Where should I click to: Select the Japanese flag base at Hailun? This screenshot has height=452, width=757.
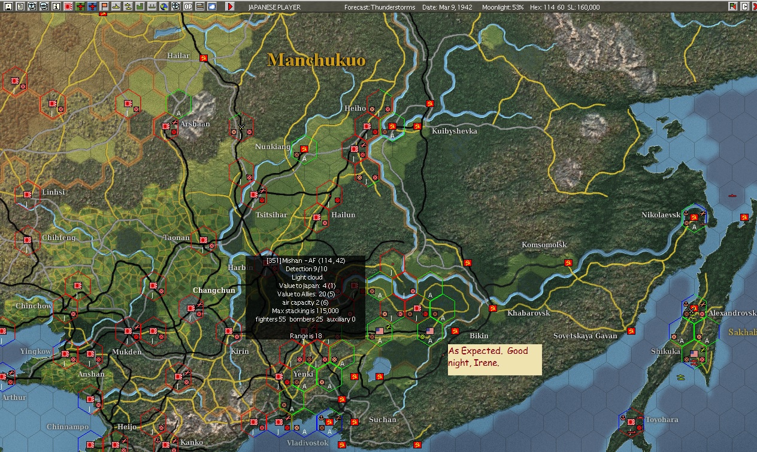coord(316,217)
